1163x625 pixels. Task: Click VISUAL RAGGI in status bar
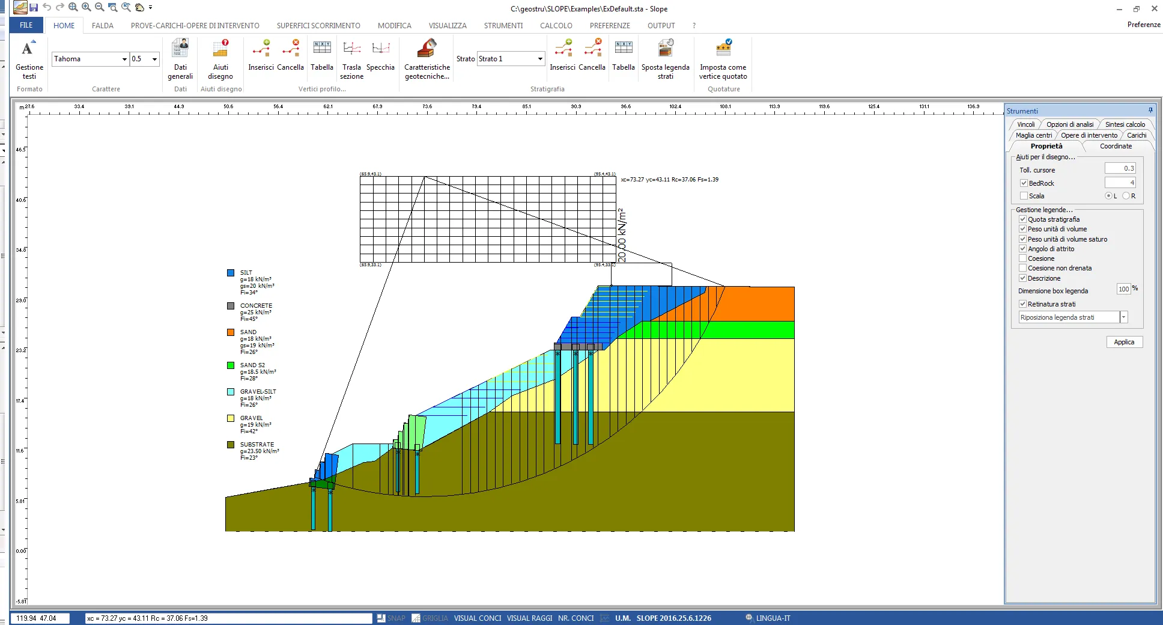[529, 618]
